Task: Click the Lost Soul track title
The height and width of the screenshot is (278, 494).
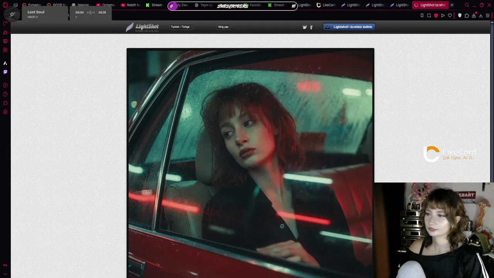Action: point(36,12)
